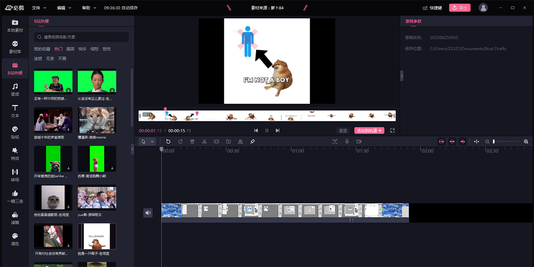Split the clip with the scissors tool
The image size is (534, 267).
204,141
